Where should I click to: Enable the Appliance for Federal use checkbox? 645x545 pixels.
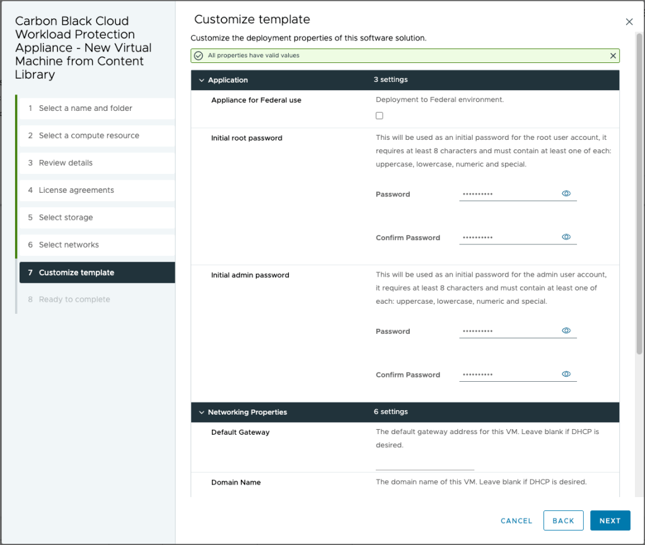379,115
